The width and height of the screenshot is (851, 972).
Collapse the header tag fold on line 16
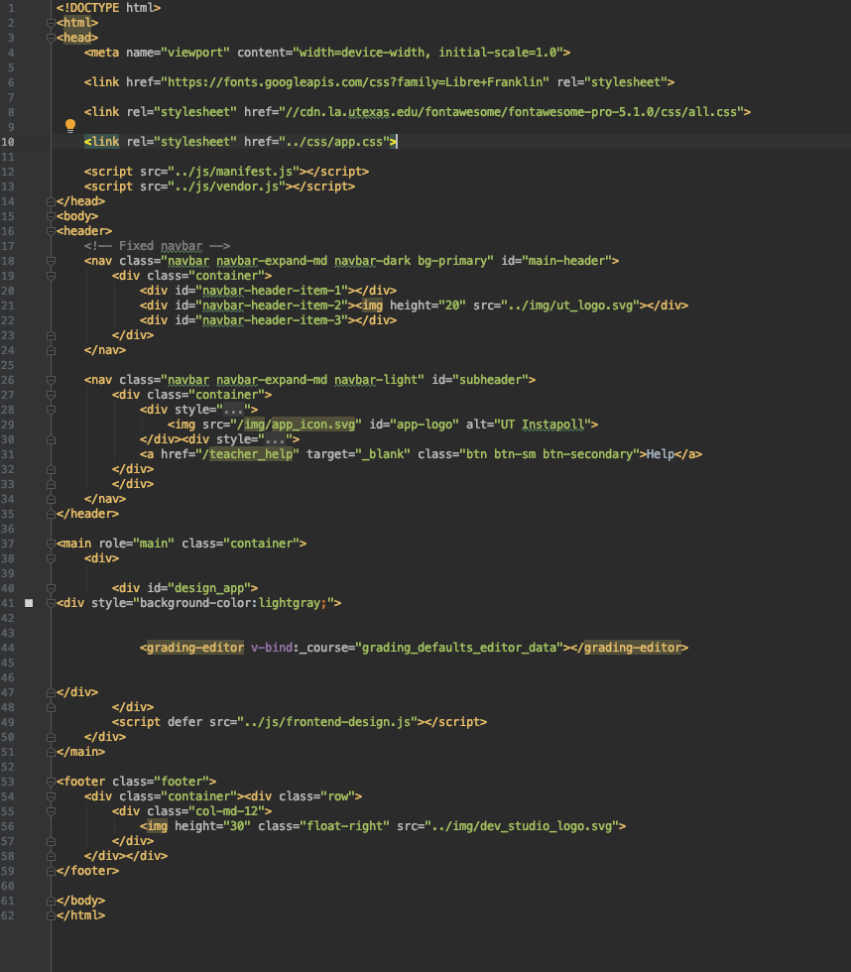(x=51, y=231)
